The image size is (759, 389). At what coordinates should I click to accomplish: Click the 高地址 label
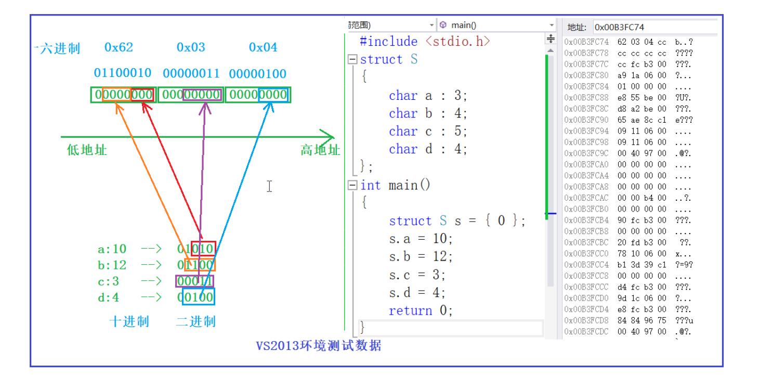pos(320,150)
